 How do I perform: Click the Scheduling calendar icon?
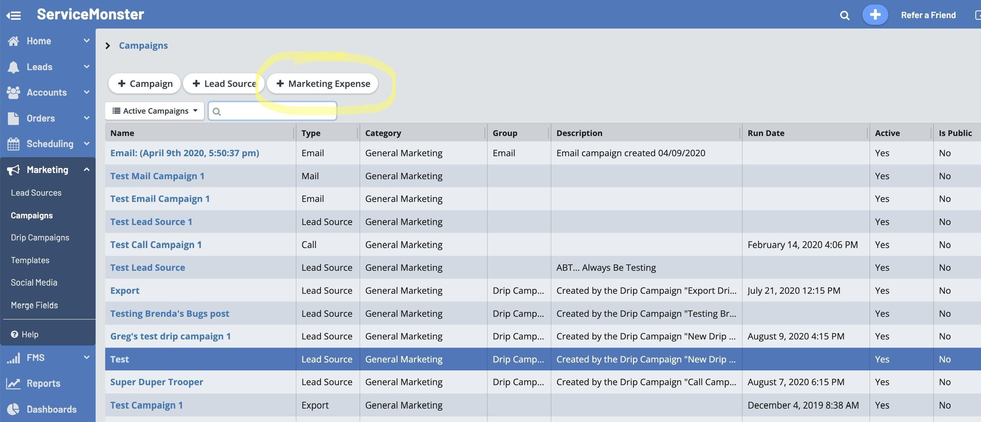click(13, 144)
